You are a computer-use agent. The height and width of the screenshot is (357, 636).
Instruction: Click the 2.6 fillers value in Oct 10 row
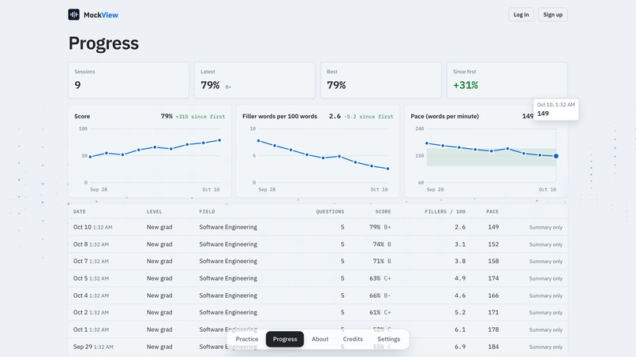[460, 227]
